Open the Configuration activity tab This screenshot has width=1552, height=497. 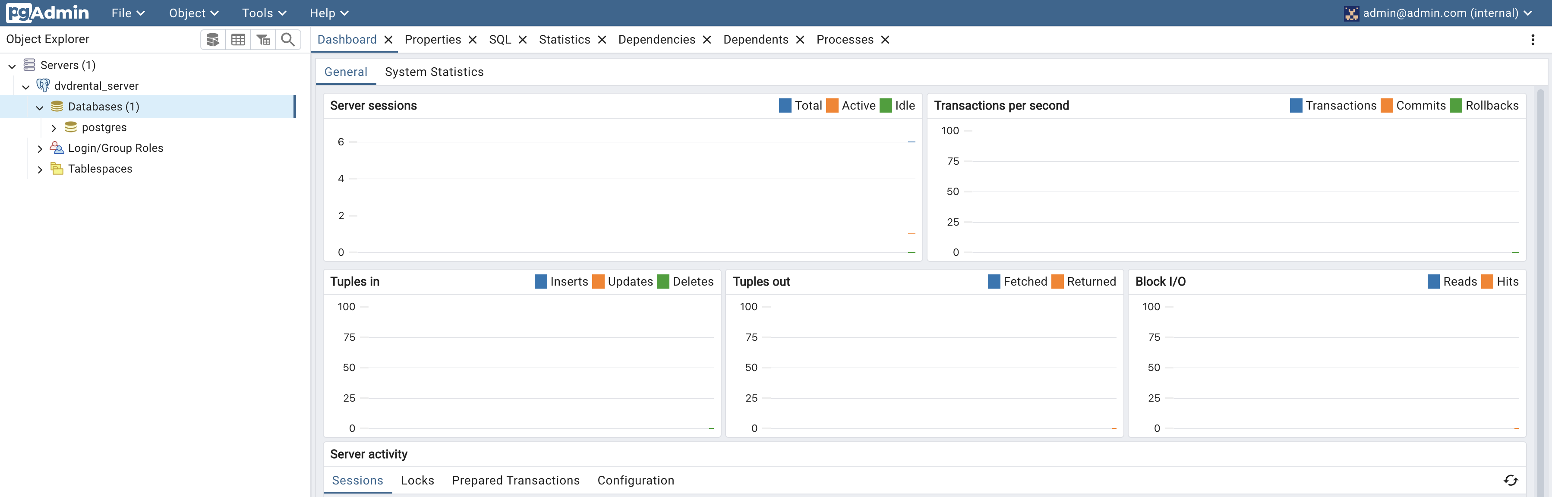click(x=636, y=480)
